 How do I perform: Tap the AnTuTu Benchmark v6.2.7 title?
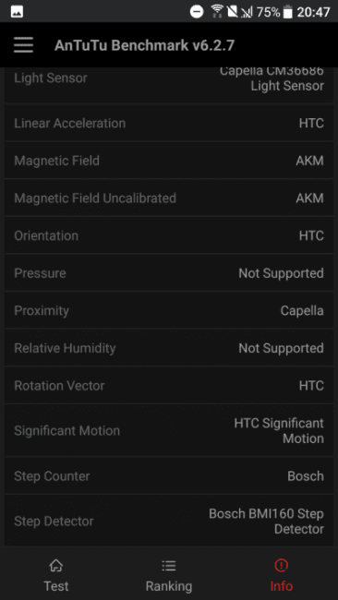144,45
